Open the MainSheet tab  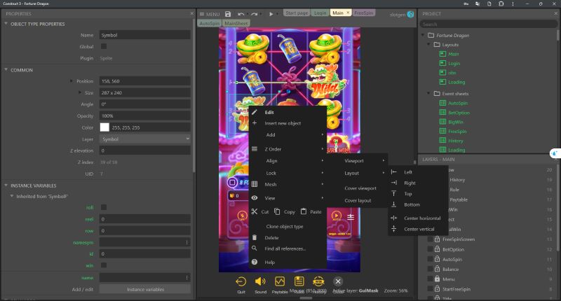tap(236, 23)
